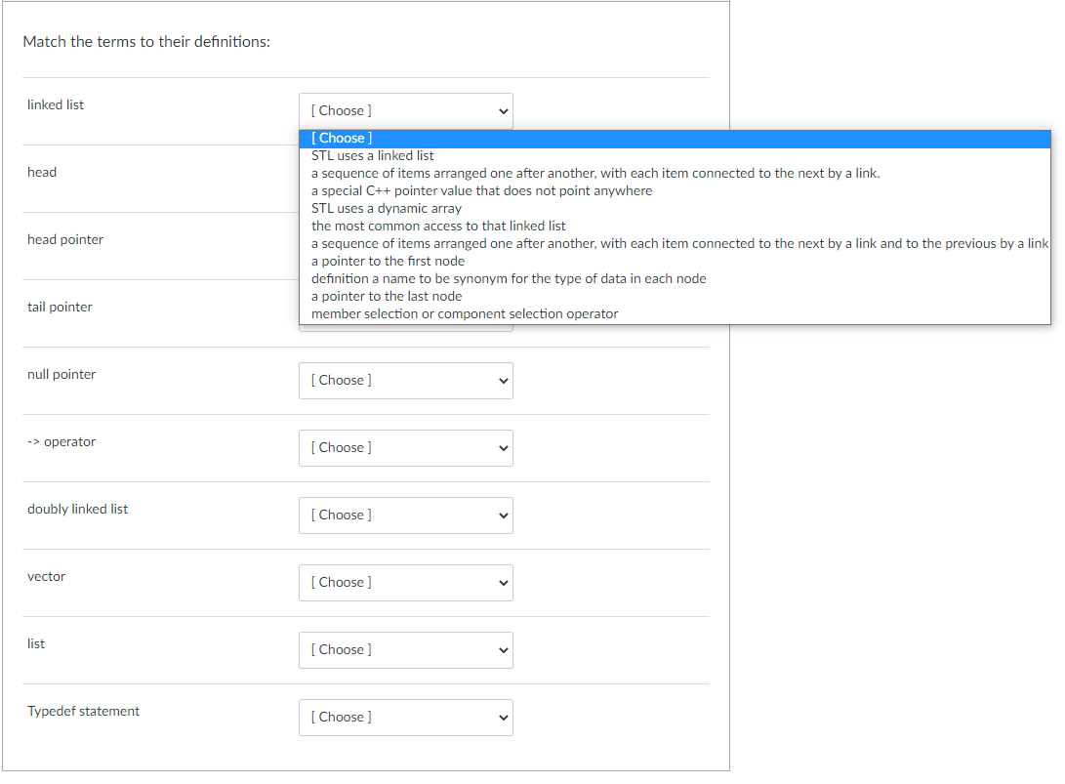
Task: Choose 'a special C++ pointer value' option
Action: (675, 191)
